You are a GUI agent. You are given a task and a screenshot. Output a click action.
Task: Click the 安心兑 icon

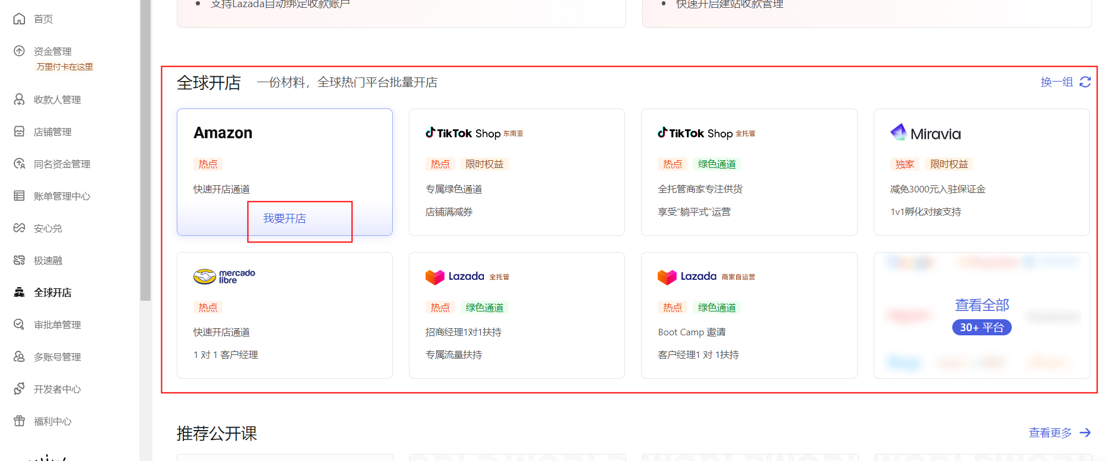20,228
